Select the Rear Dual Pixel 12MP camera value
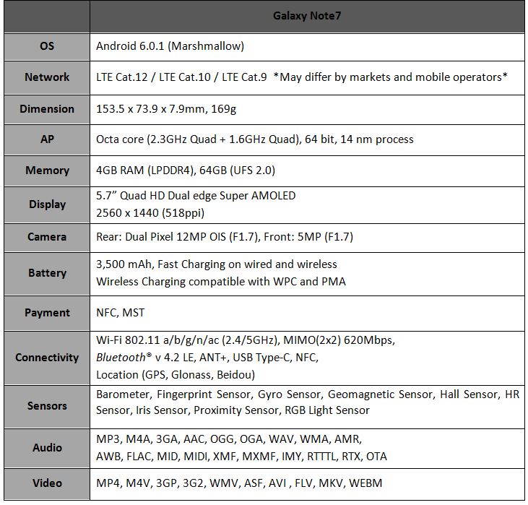528x505 pixels. pos(225,237)
